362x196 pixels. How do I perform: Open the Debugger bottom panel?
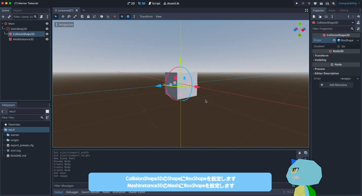pos(72,192)
